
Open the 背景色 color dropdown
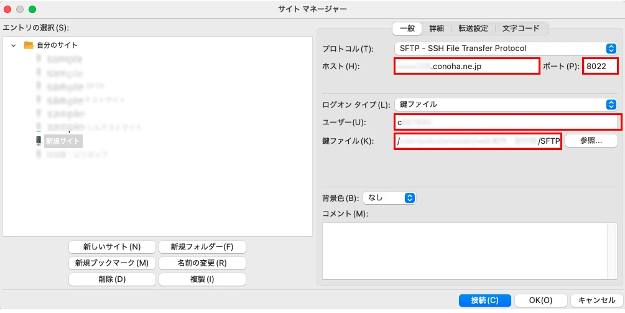tap(389, 198)
